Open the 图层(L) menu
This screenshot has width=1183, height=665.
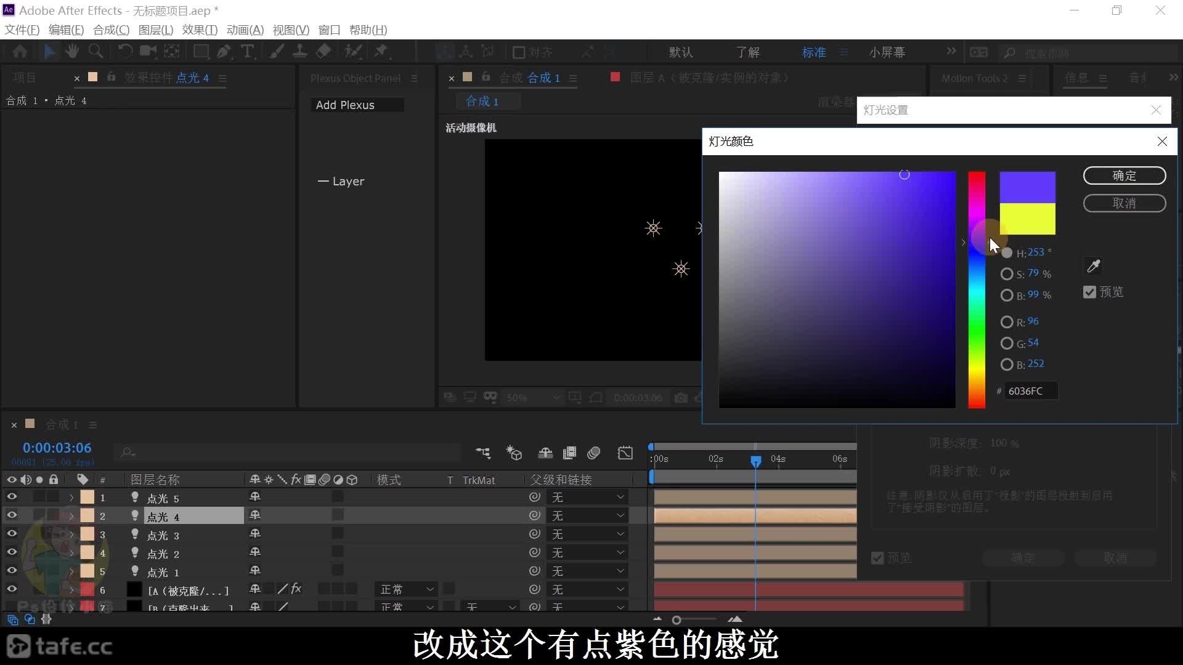(156, 30)
